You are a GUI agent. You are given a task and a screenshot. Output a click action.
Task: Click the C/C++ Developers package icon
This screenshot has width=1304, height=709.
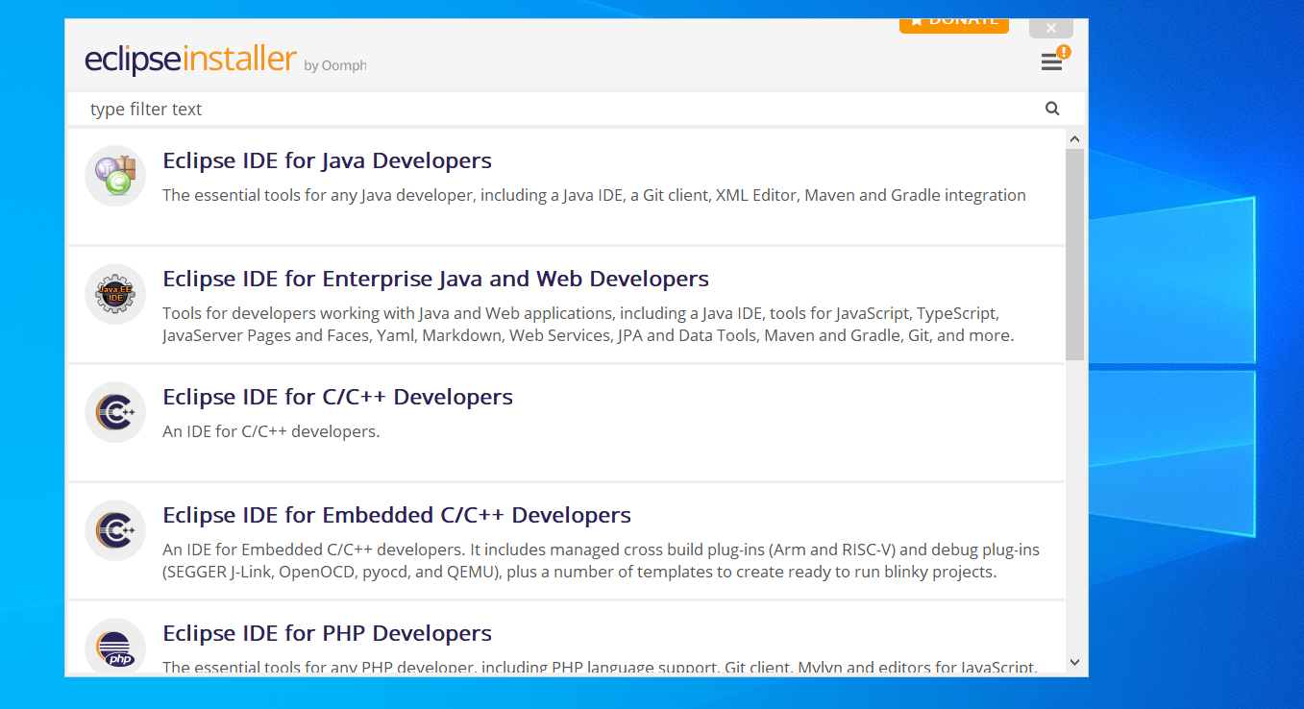(x=115, y=412)
